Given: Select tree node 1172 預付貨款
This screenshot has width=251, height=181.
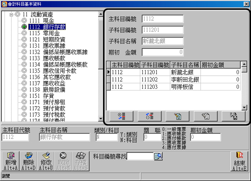Looking at the screenshot, I should click(x=47, y=108).
